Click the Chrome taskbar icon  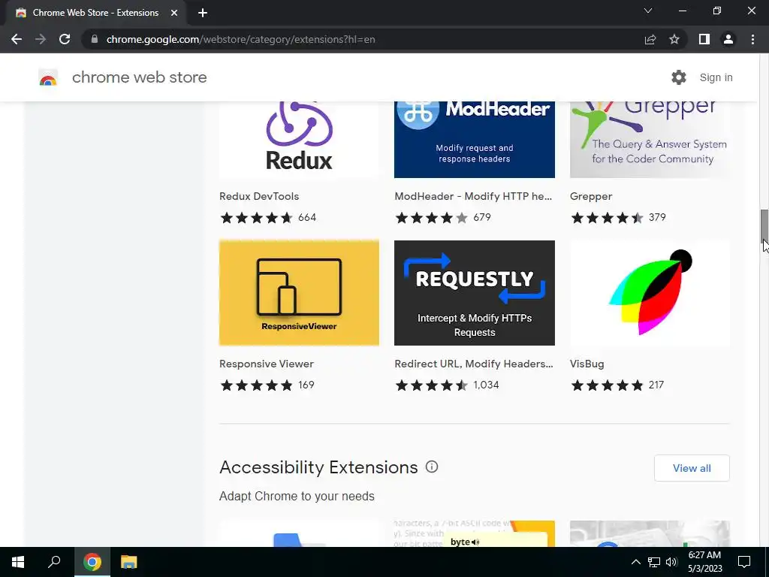tap(92, 562)
